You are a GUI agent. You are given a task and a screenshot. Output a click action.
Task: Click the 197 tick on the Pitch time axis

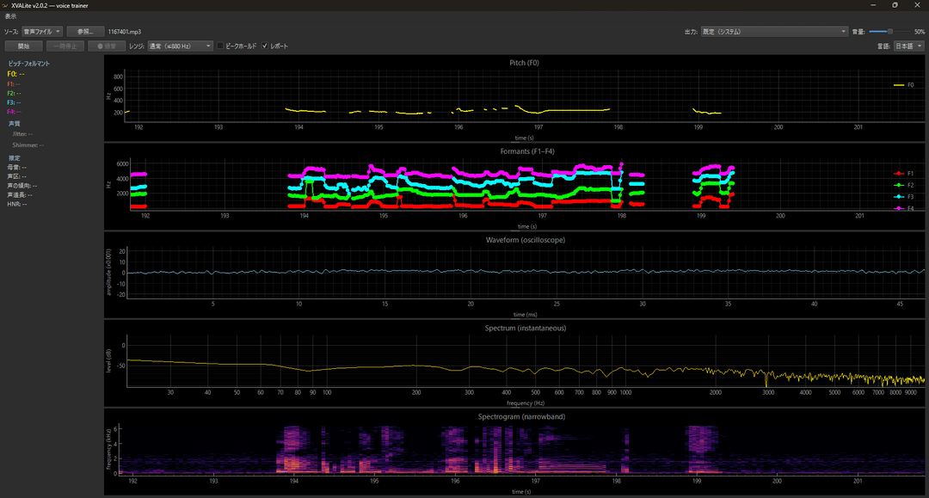(538, 127)
